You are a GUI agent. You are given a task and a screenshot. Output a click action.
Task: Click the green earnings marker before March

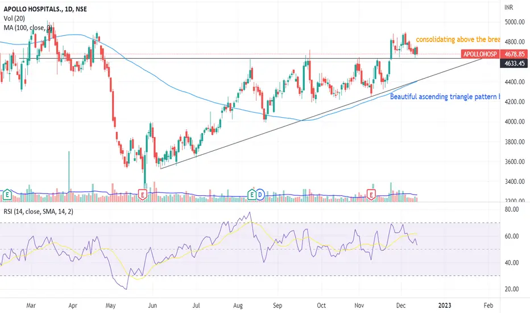(x=7, y=195)
